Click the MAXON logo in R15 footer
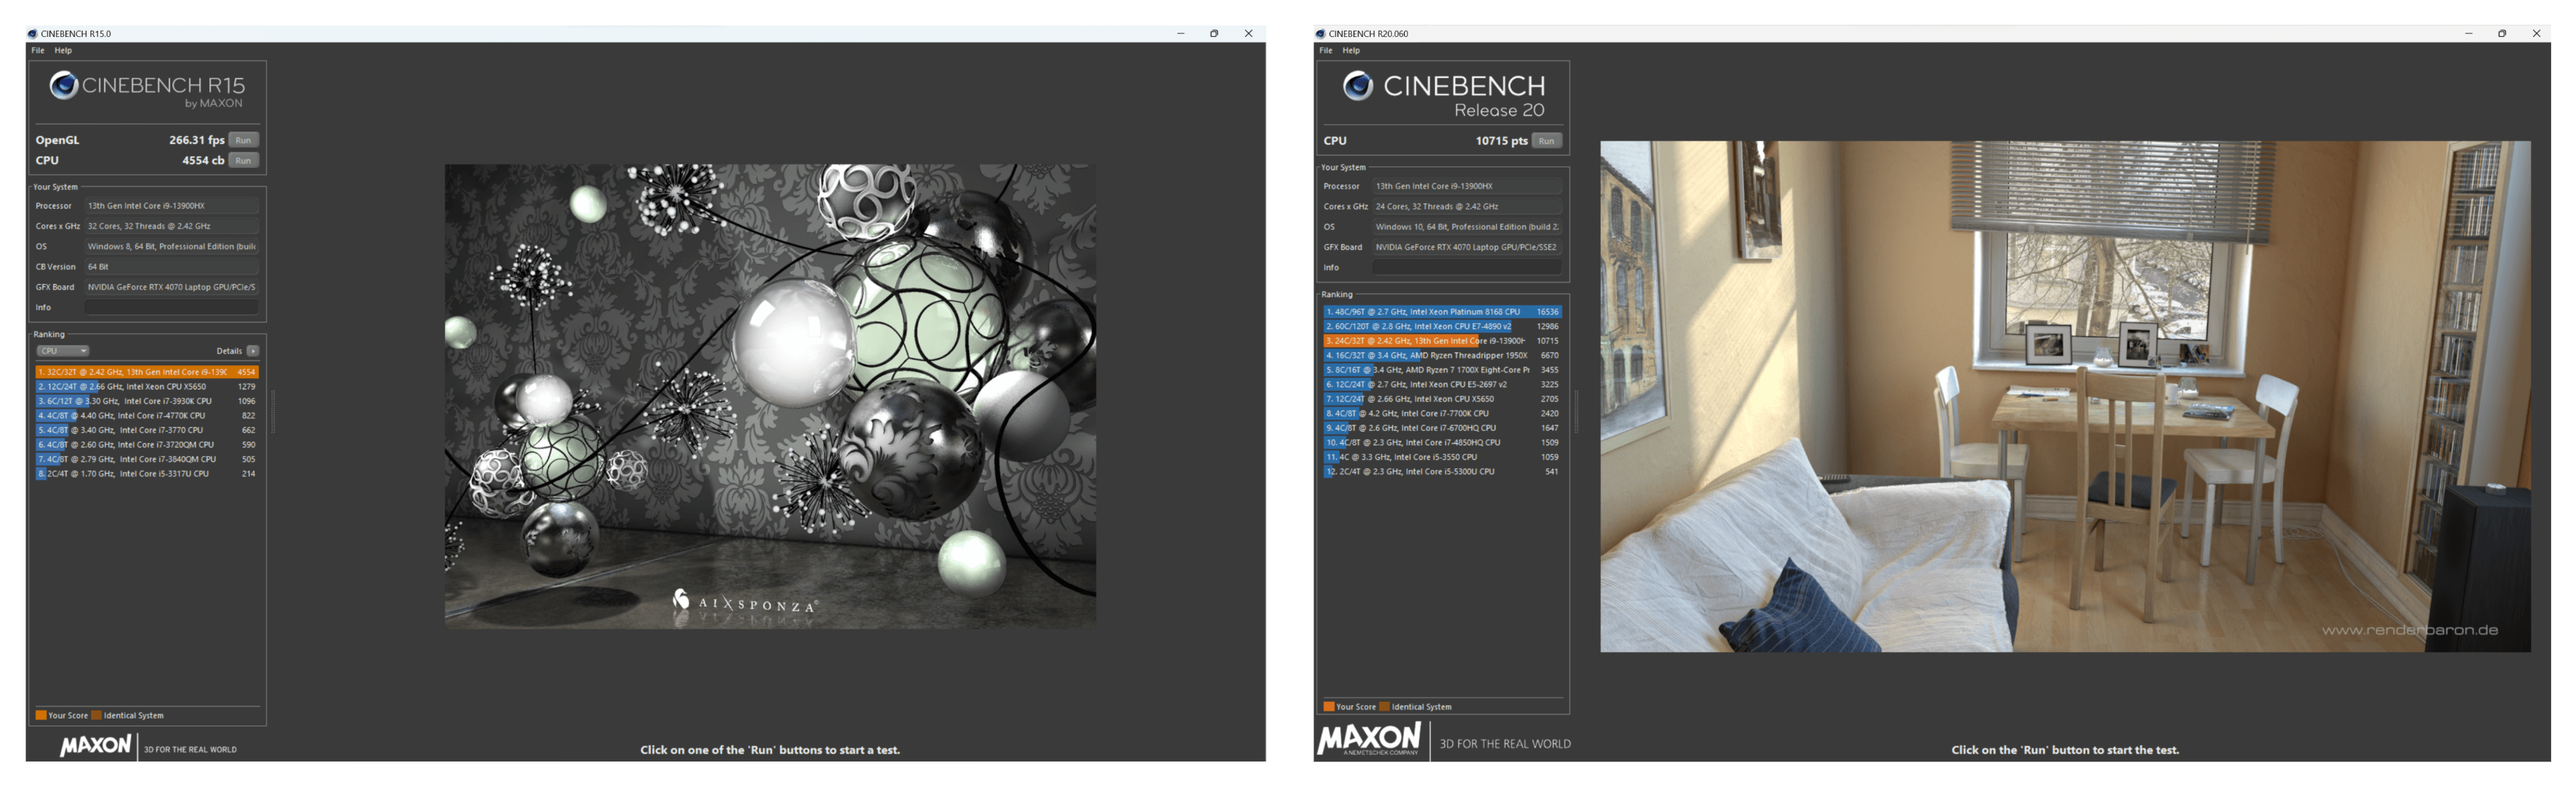This screenshot has height=789, width=2576. (95, 746)
